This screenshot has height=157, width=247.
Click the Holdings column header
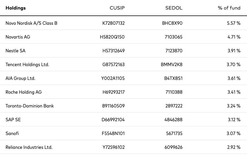tap(16, 8)
